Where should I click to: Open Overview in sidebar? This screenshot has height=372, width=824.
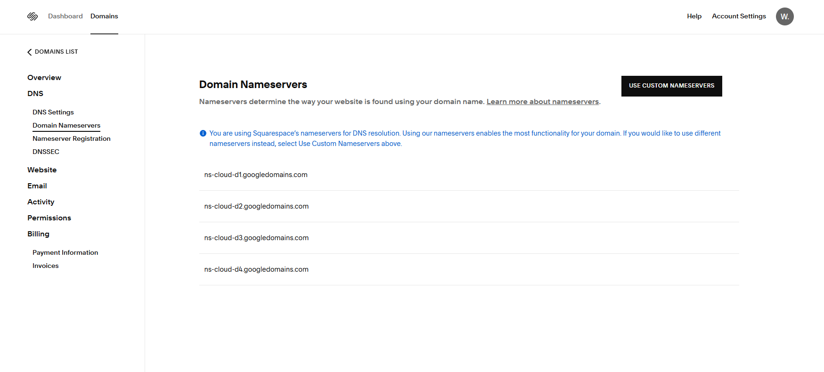pos(44,78)
